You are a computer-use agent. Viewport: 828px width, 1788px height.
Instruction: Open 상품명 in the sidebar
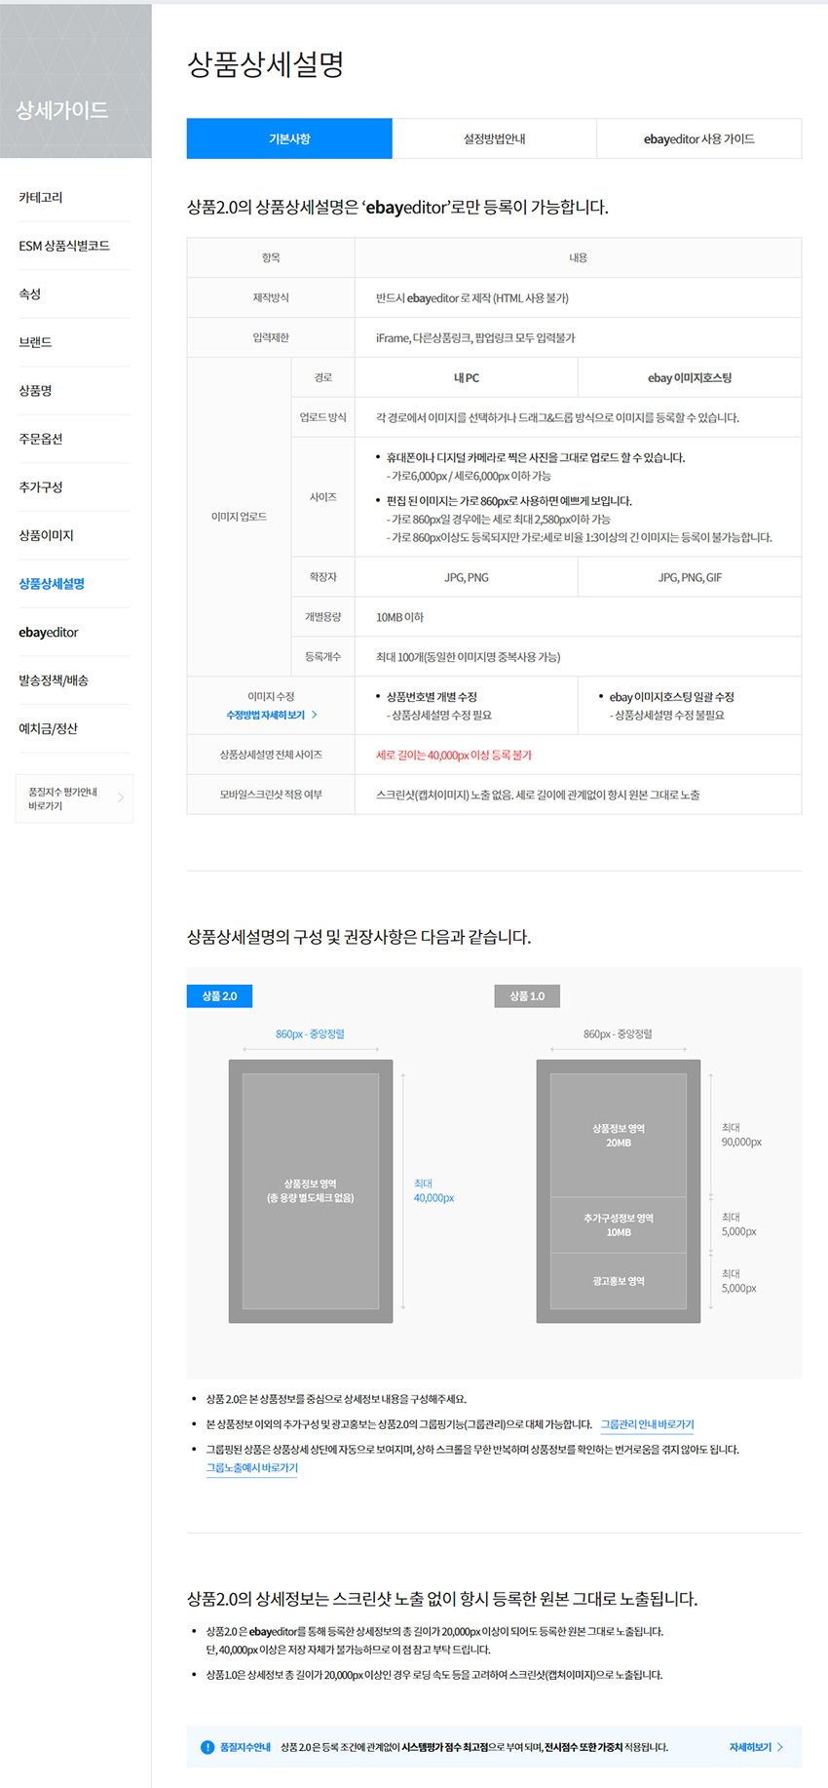click(x=35, y=390)
